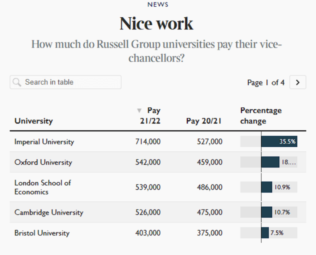Select the Imperial University row name
316x255 pixels.
click(44, 142)
